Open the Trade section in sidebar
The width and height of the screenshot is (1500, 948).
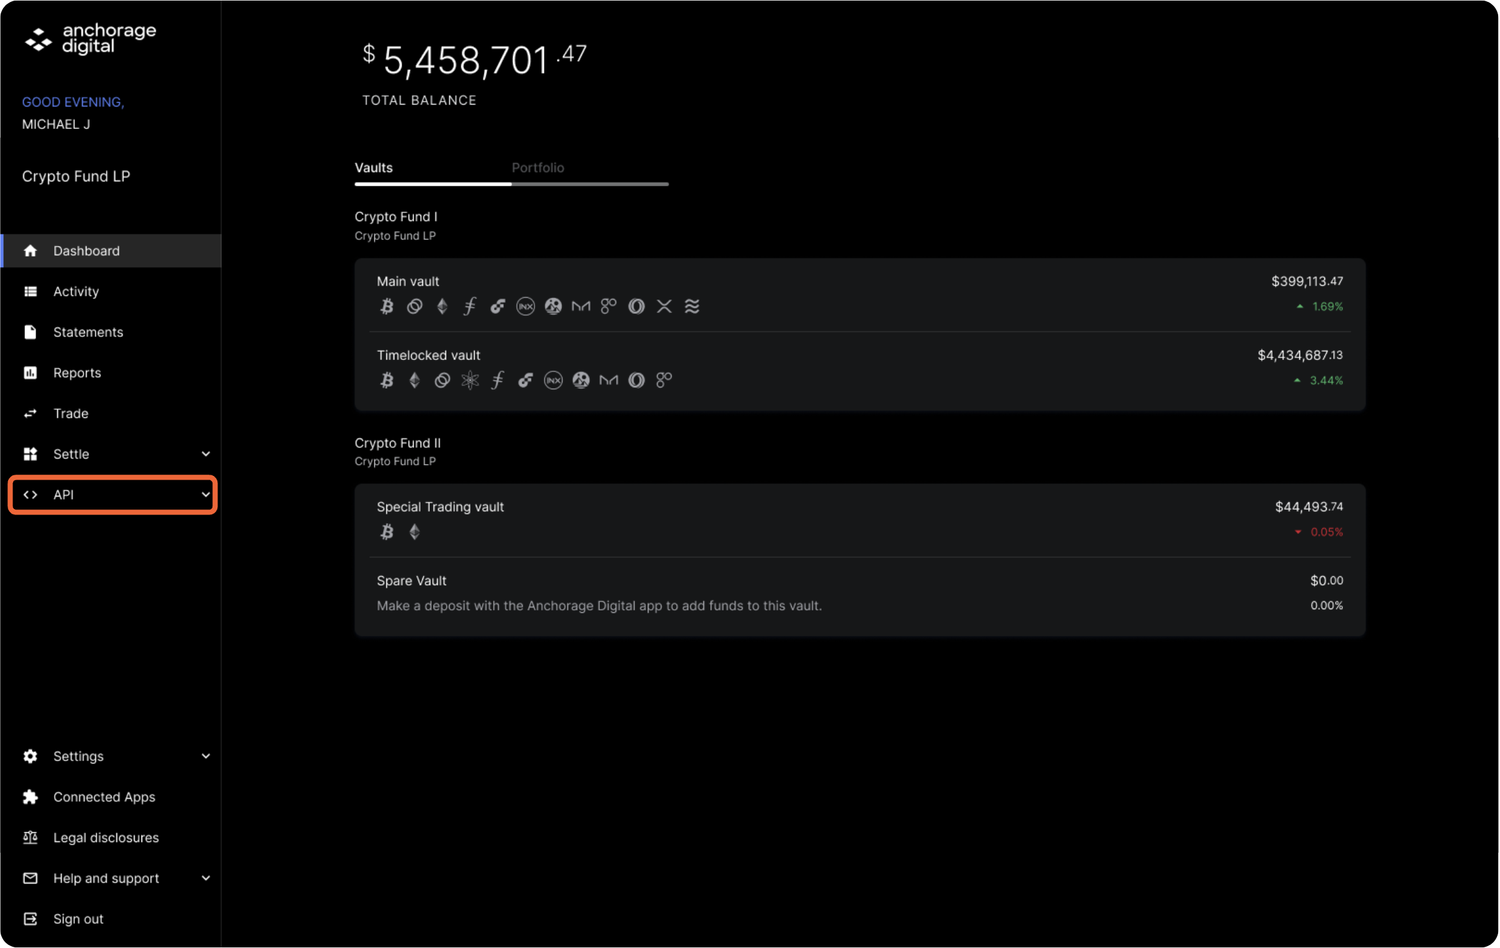pos(71,413)
